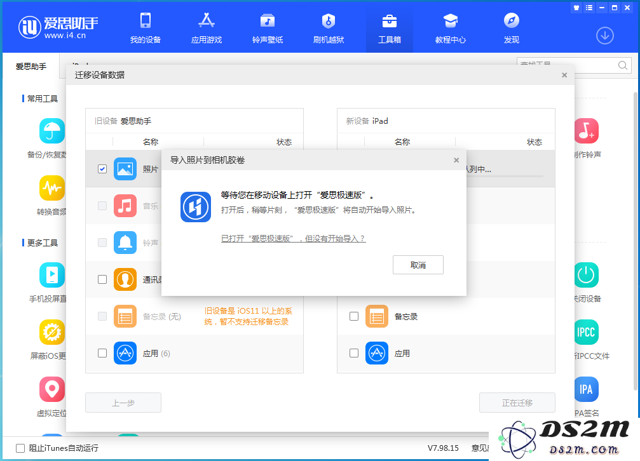Click main window vertical scrollbar

pos(636,241)
